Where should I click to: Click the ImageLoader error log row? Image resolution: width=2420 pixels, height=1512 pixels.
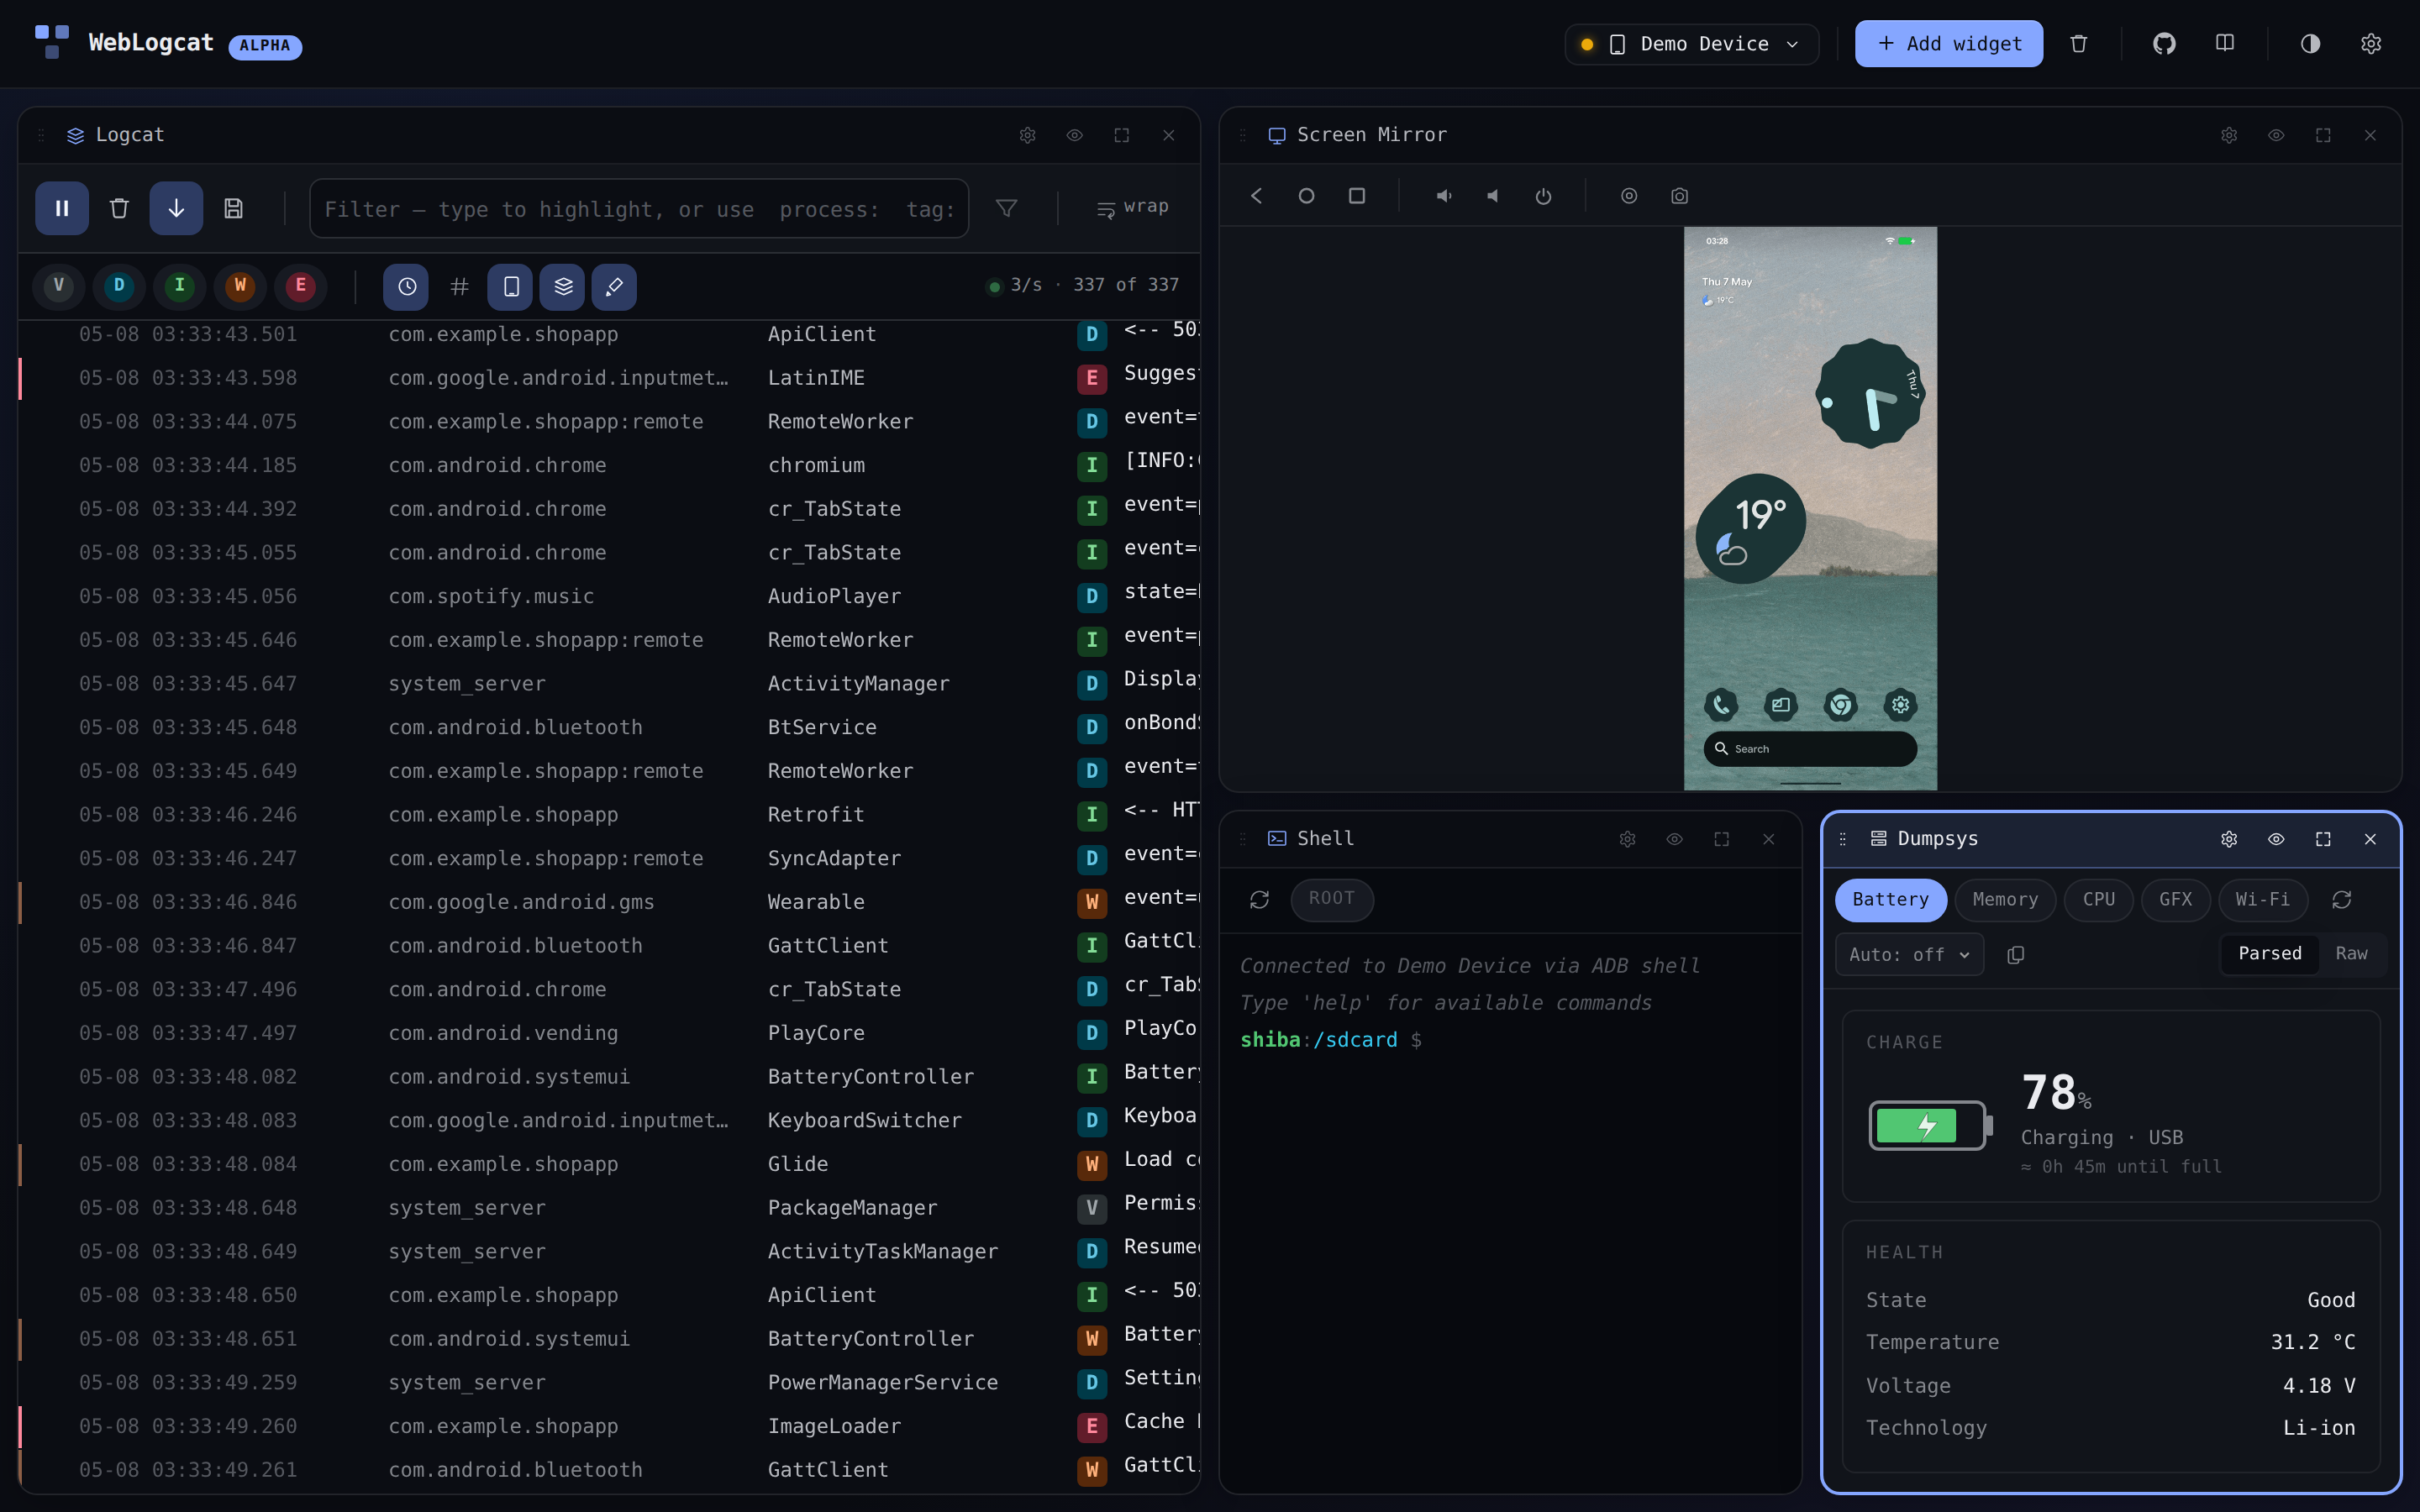[x=609, y=1426]
